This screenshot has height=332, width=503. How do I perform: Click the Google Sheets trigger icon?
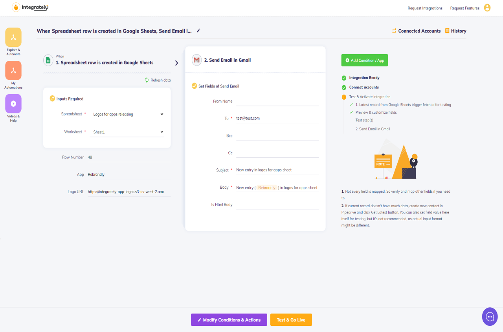click(x=48, y=60)
